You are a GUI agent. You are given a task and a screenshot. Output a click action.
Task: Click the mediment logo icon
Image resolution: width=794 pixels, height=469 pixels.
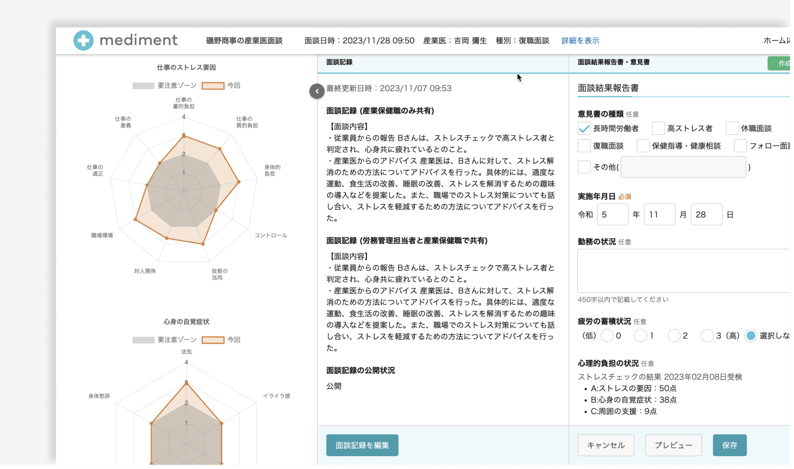click(83, 40)
